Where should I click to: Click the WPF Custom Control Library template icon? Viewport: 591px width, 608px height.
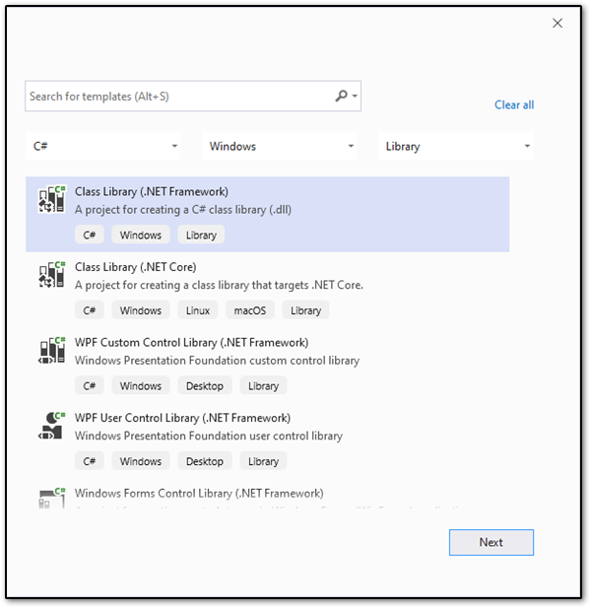coord(52,350)
